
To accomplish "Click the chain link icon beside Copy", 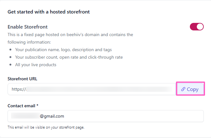I will coord(183,89).
